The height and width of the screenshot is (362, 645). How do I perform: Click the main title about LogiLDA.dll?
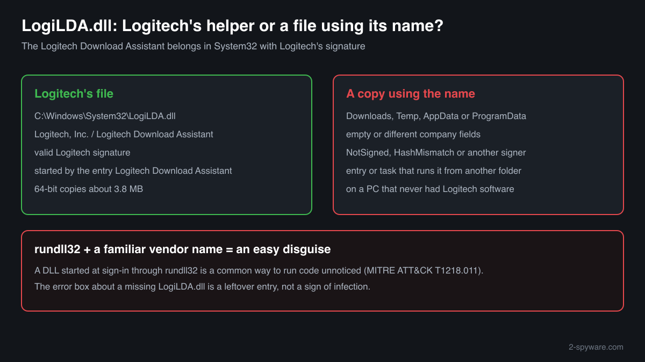[x=232, y=26]
